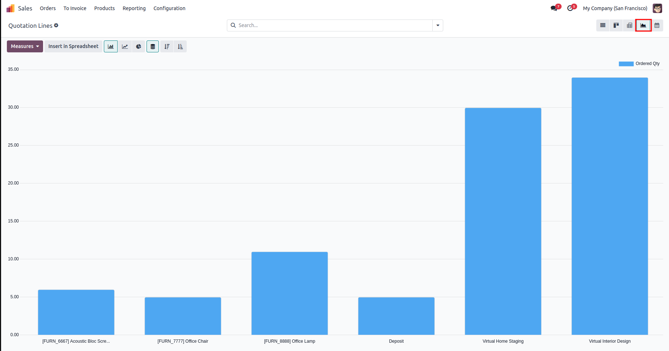The image size is (669, 351).
Task: Open the activities clock icon
Action: pyautogui.click(x=571, y=8)
